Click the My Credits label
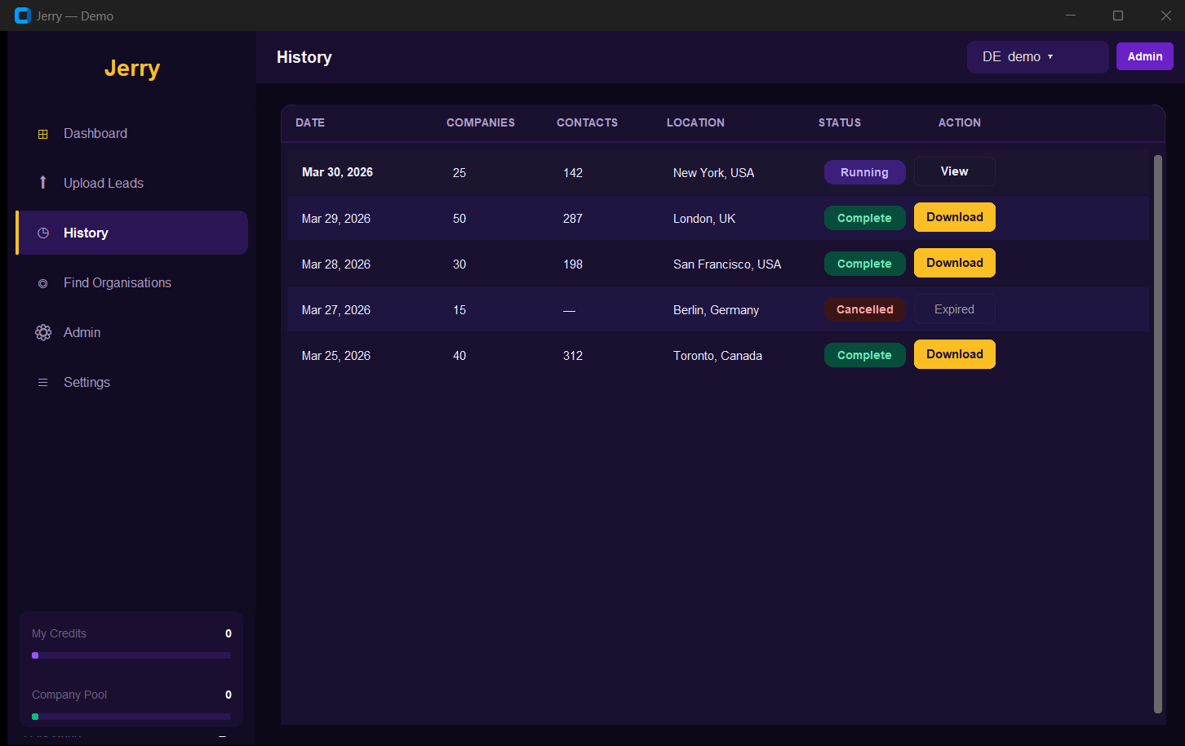Viewport: 1185px width, 746px height. coord(59,633)
